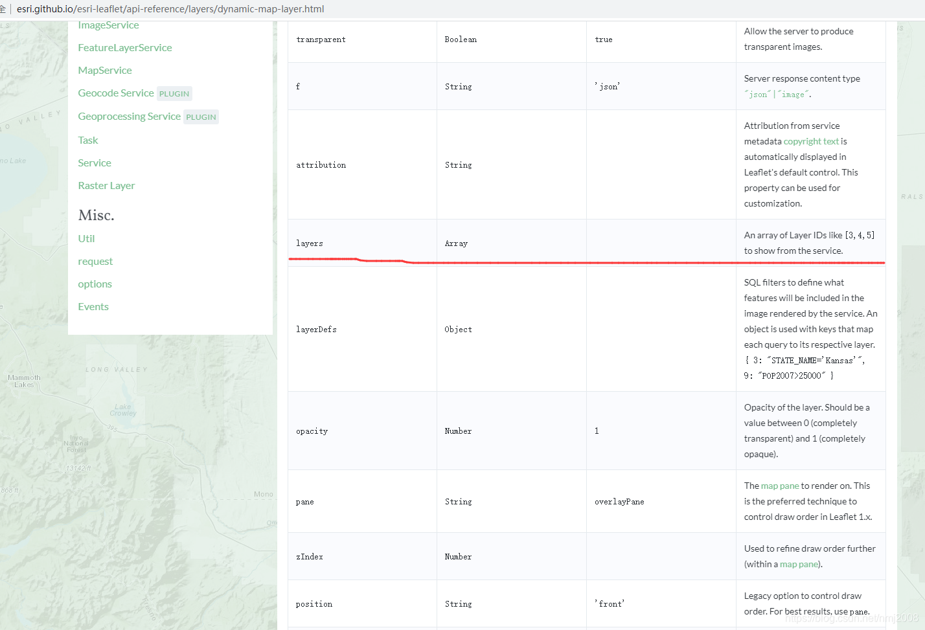Click the 'layerDefs' option name cell
Screen dimensions: 925x630
[x=316, y=330]
